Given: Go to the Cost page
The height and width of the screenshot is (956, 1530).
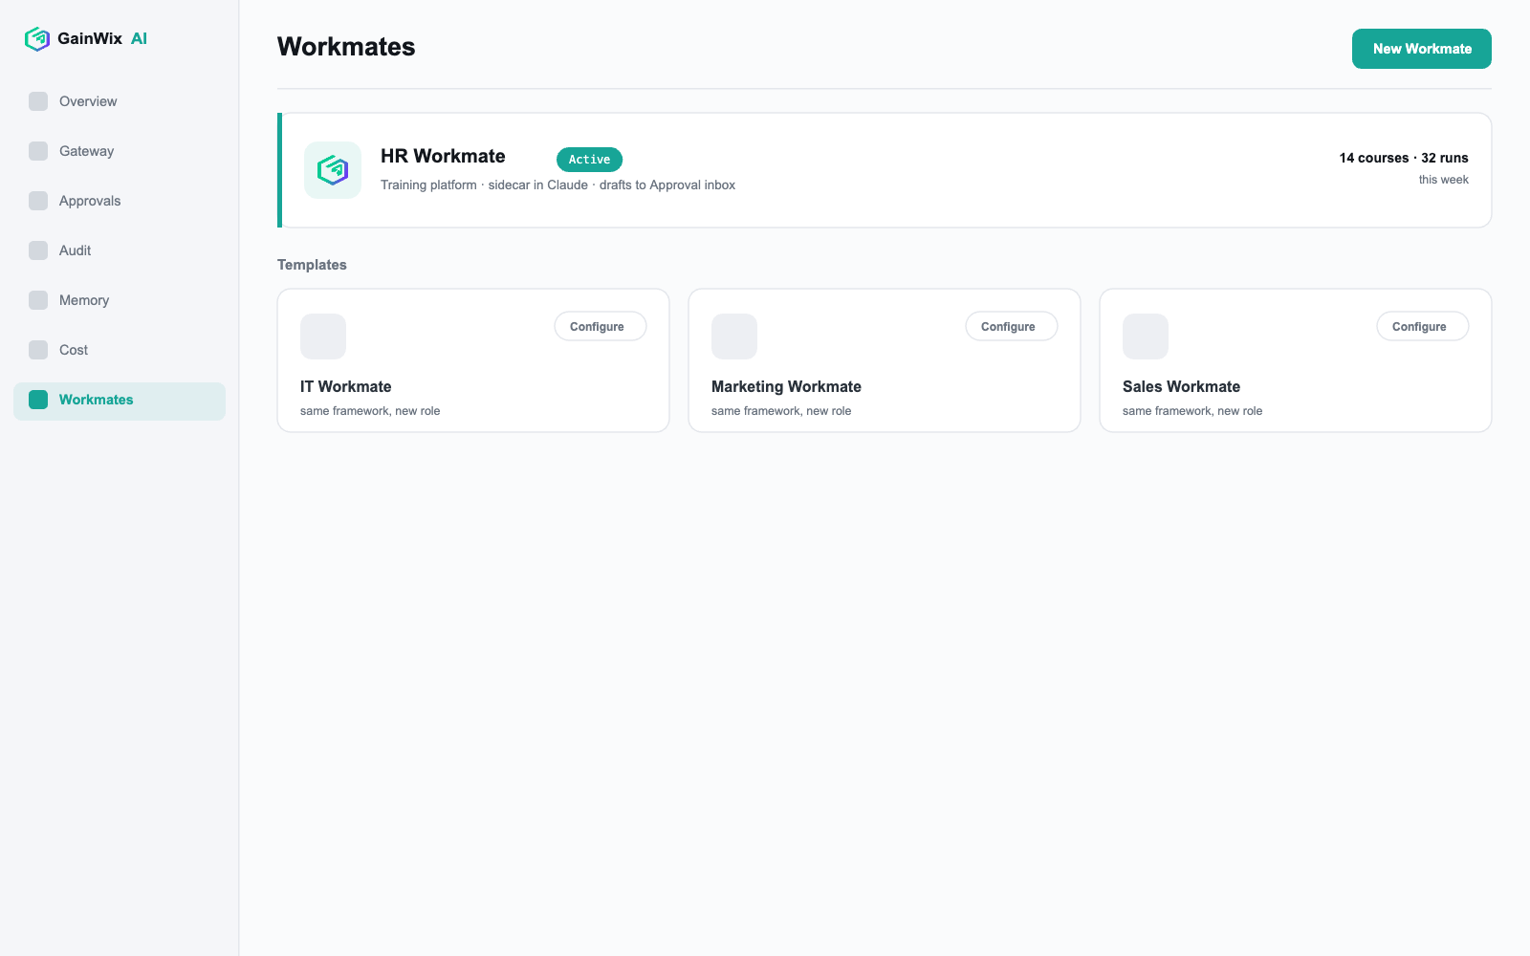Looking at the screenshot, I should tap(120, 350).
